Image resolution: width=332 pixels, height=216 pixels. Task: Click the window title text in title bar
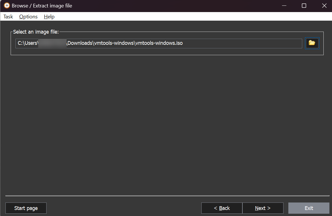(x=42, y=6)
